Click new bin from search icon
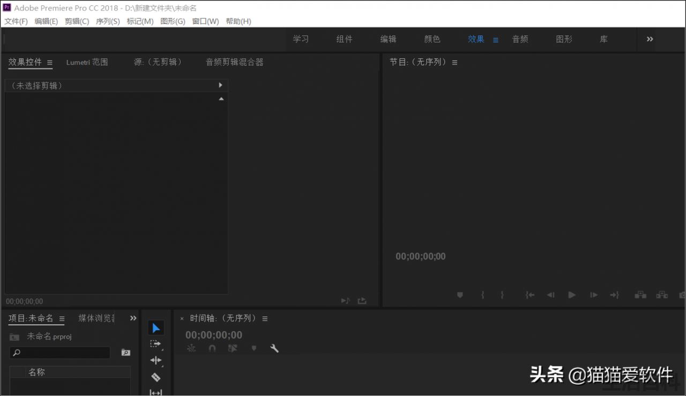 [x=125, y=353]
